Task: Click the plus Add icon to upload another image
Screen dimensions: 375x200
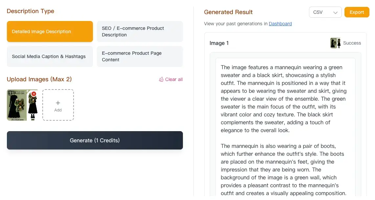Action: [x=58, y=102]
